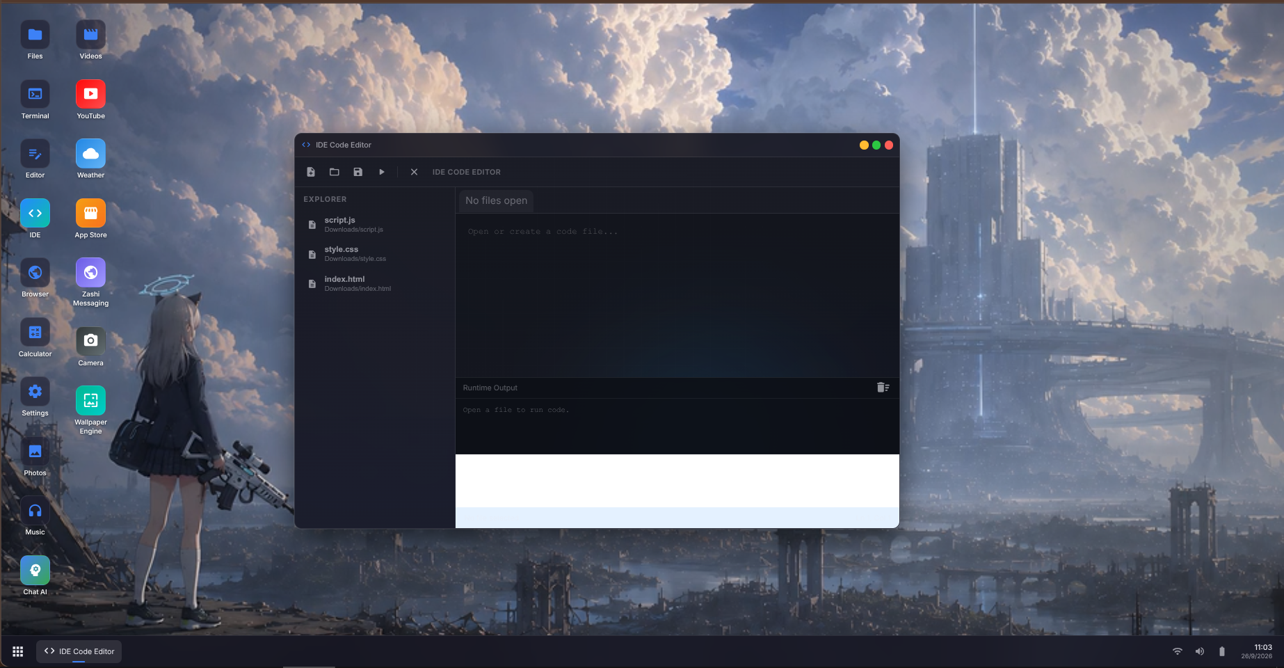
Task: Open the Calculator app
Action: [35, 338]
